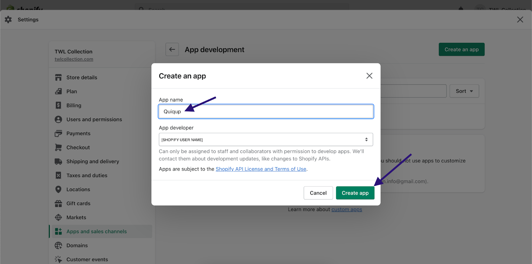Image resolution: width=532 pixels, height=264 pixels.
Task: Click the Taxes and duties percent icon
Action: pos(58,175)
